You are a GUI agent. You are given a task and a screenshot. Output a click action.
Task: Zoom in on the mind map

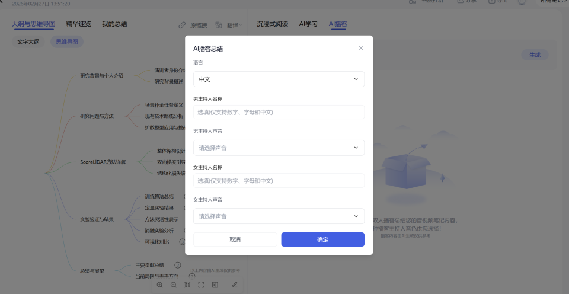click(x=159, y=285)
